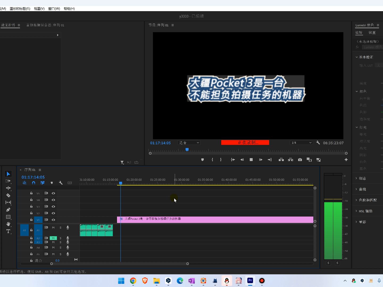The image size is (383, 287).
Task: Collapse 颜色 section in Lumetri
Action: [357, 91]
